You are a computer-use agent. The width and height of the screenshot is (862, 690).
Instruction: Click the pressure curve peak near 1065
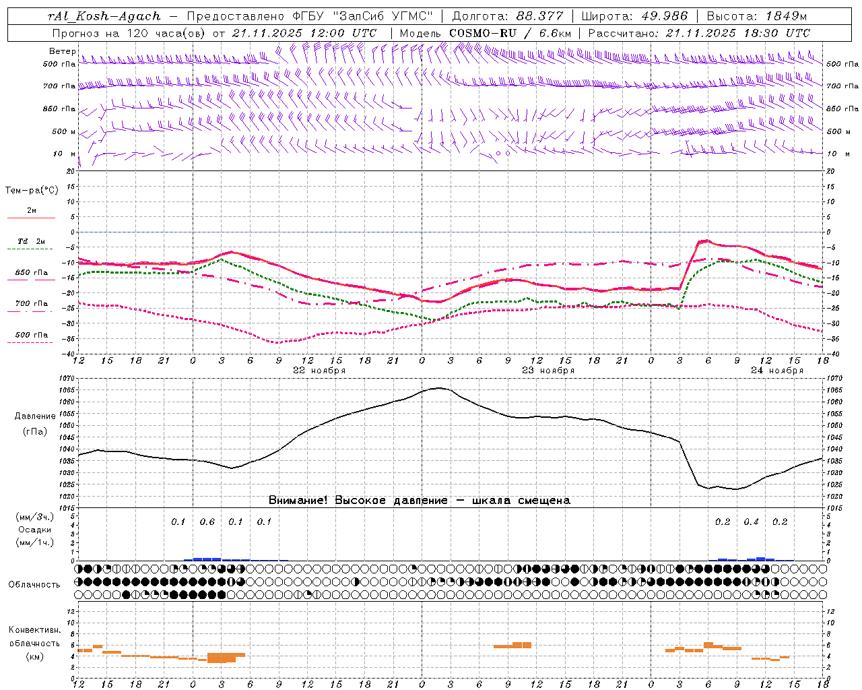[439, 388]
